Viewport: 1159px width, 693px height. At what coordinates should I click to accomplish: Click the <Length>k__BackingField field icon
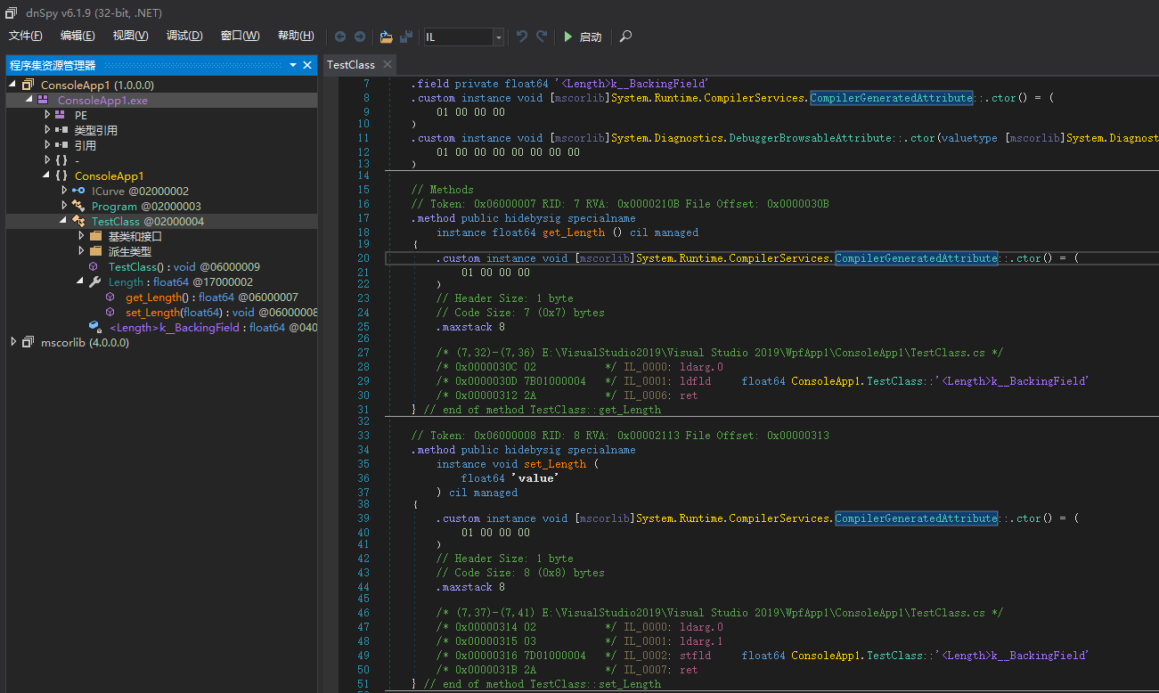(95, 327)
